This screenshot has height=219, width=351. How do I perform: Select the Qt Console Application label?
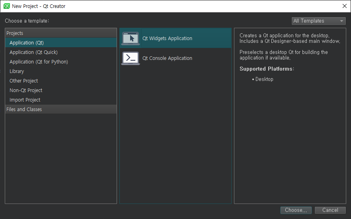point(167,58)
